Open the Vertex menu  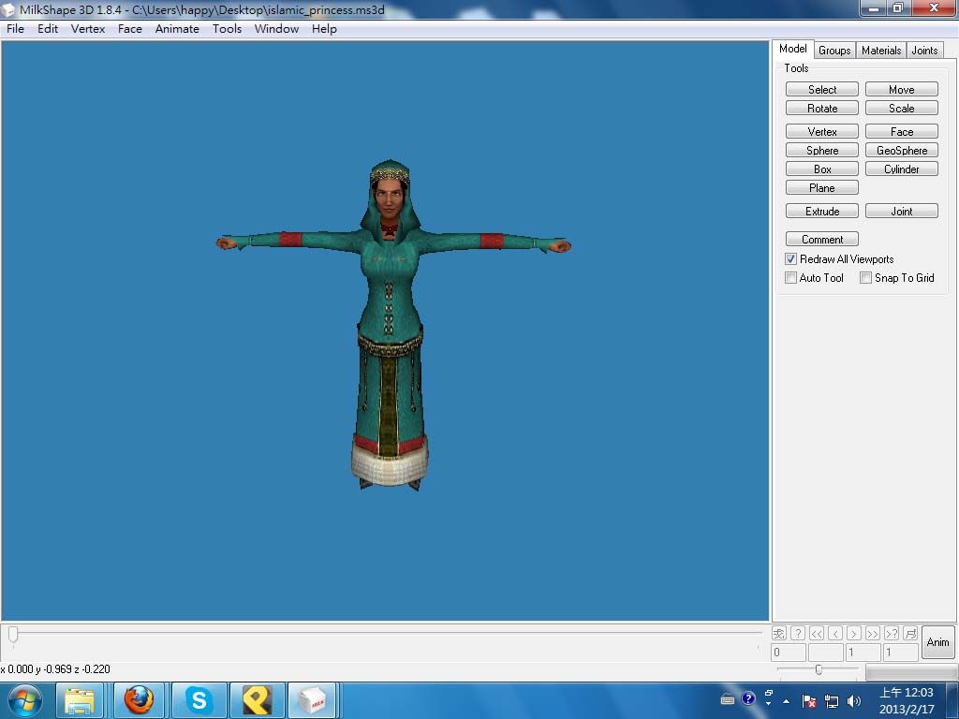[88, 29]
